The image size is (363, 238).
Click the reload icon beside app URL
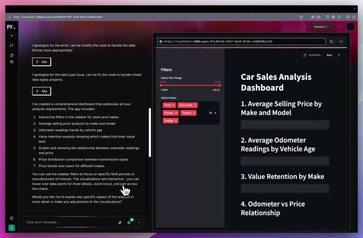coord(331,41)
